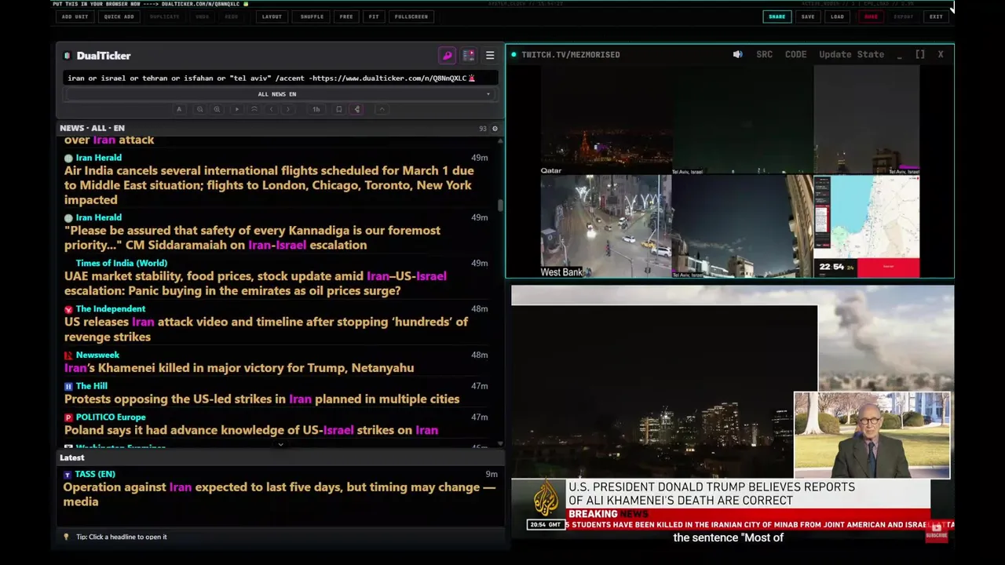Open the US releases Iran attack video headline

pos(266,330)
